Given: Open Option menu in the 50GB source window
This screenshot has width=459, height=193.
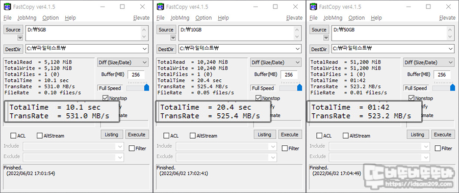Looking at the screenshot, I should point(356,18).
